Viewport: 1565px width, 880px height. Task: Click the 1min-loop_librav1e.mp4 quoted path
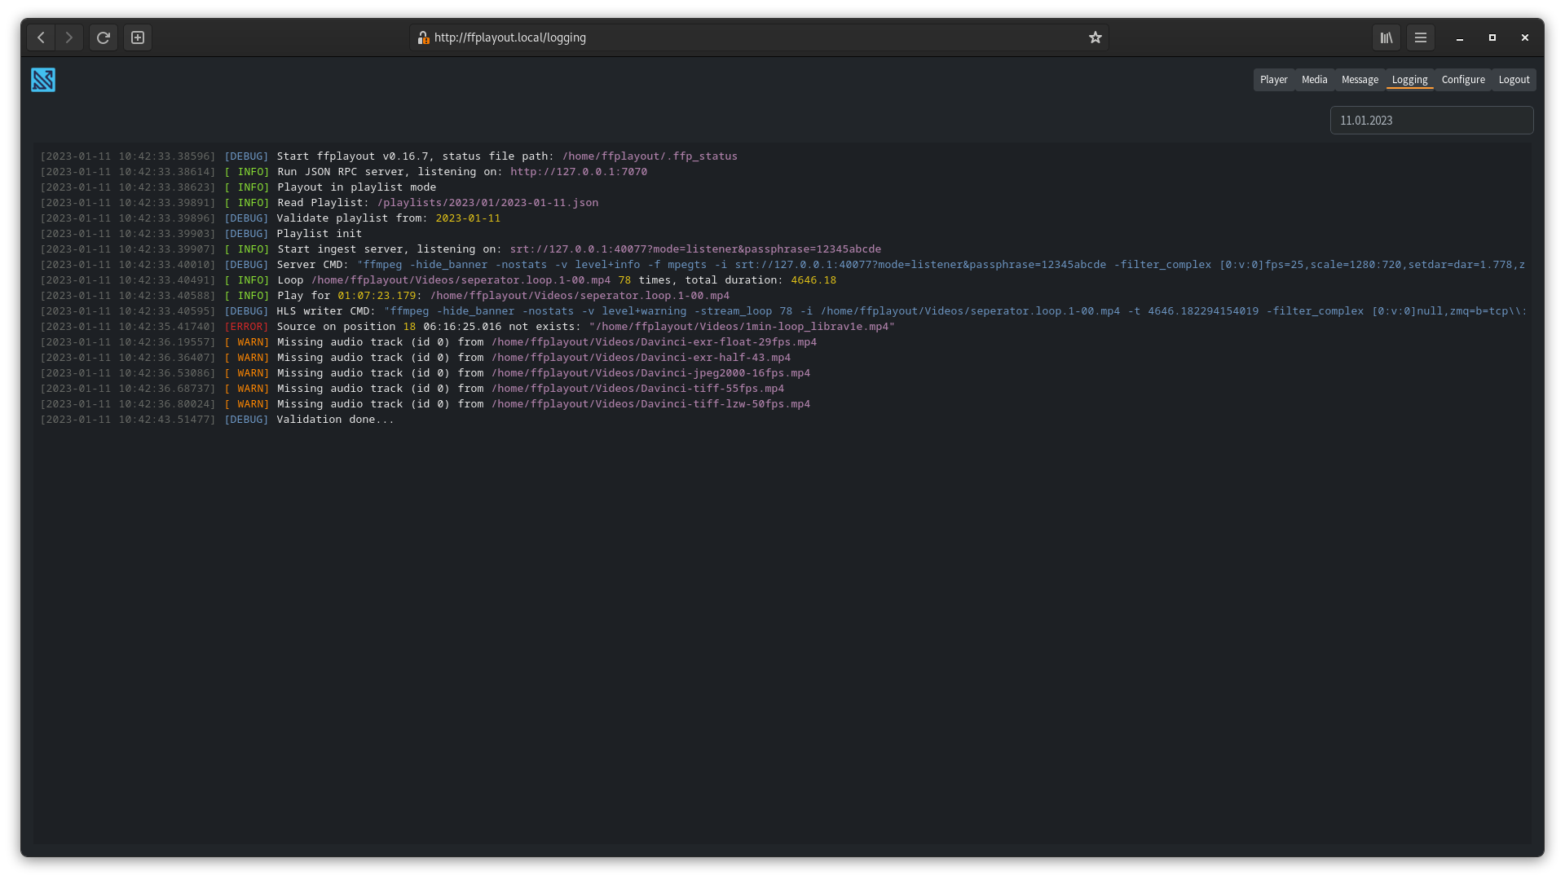pos(742,327)
